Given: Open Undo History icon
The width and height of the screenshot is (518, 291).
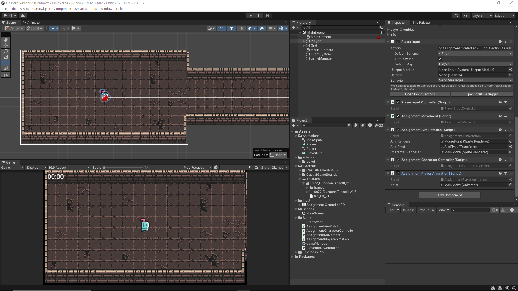Looking at the screenshot, I should [x=456, y=16].
